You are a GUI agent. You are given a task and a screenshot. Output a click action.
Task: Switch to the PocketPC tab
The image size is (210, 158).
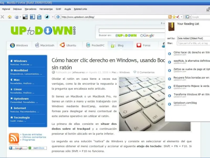tap(95, 45)
